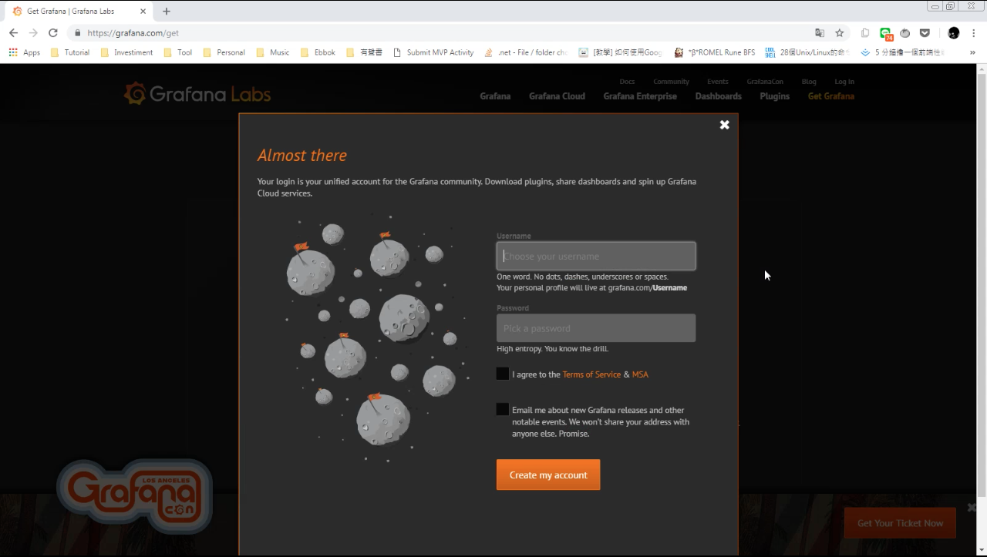Viewport: 987px width, 557px height.
Task: Show more bookmarks via double chevron
Action: pos(972,52)
